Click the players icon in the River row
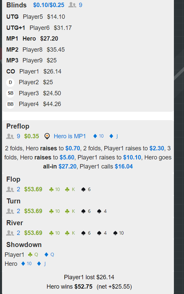 (10, 233)
